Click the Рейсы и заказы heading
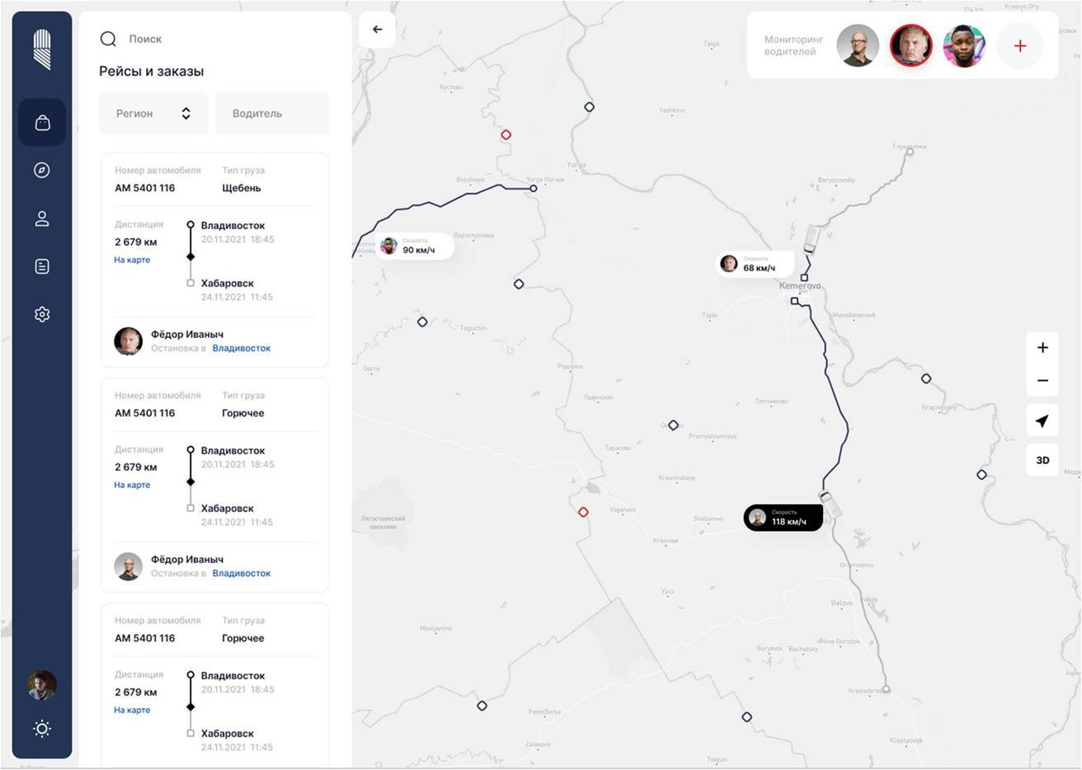The width and height of the screenshot is (1082, 770). (152, 72)
